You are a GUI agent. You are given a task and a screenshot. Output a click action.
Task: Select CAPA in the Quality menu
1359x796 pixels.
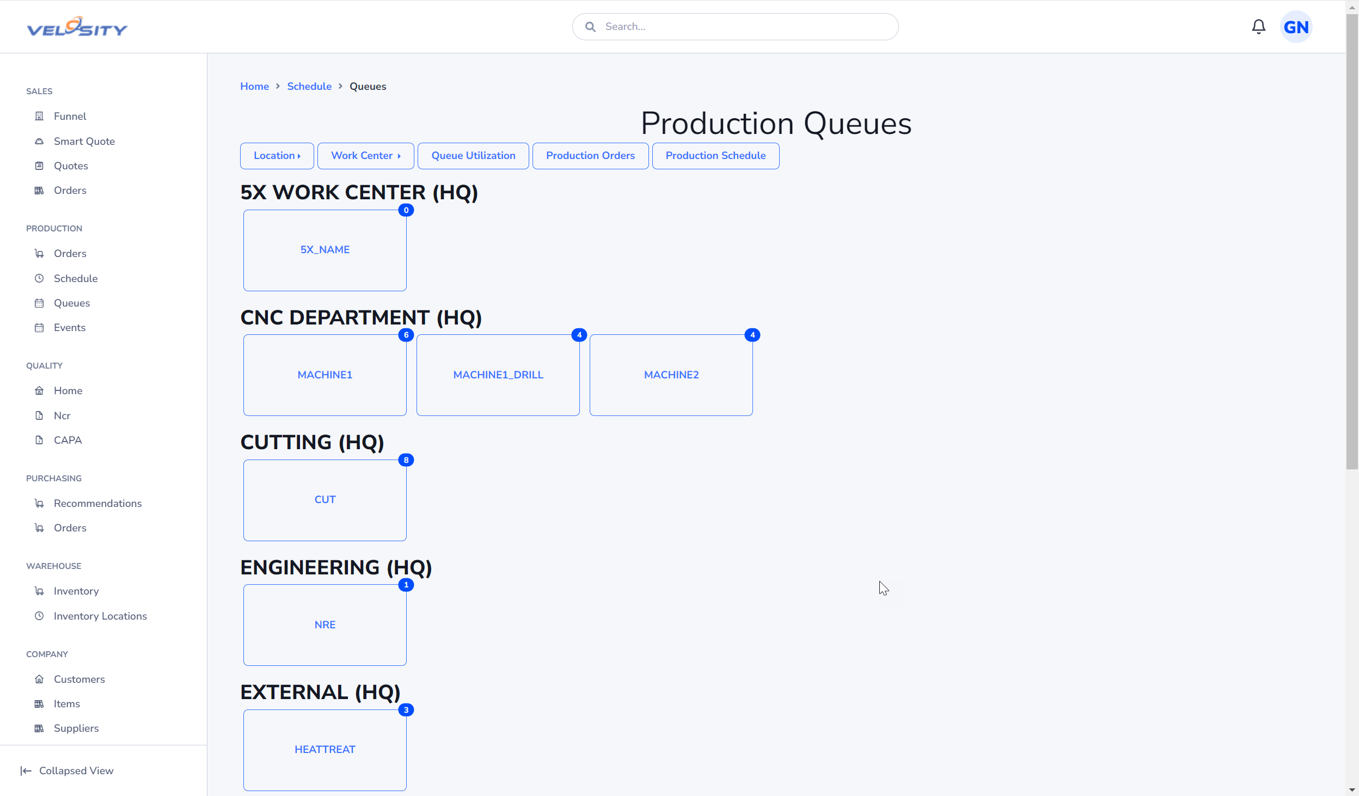(x=68, y=440)
